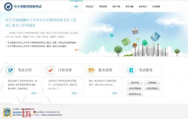188x119 pixels.
Task: Open the 合格证明查询 button
Action: [135, 89]
